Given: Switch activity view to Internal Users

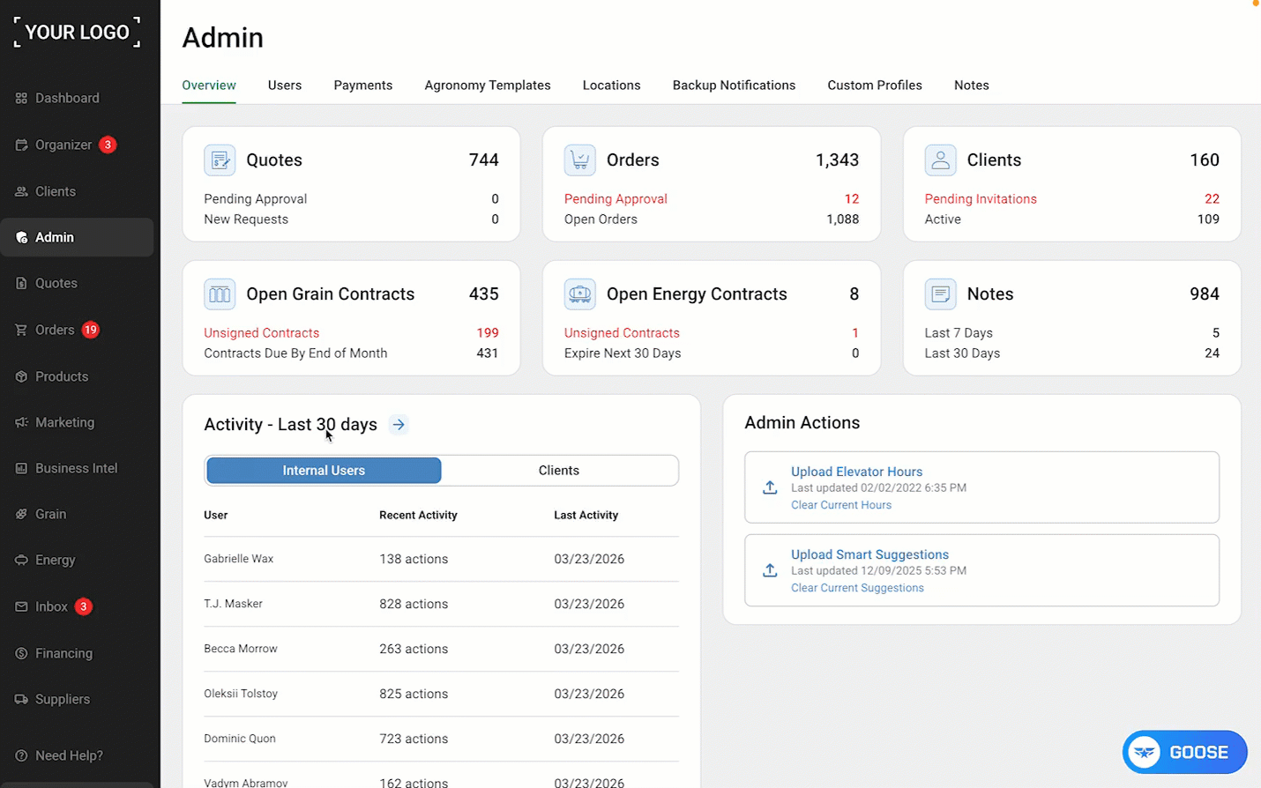Looking at the screenshot, I should point(324,471).
